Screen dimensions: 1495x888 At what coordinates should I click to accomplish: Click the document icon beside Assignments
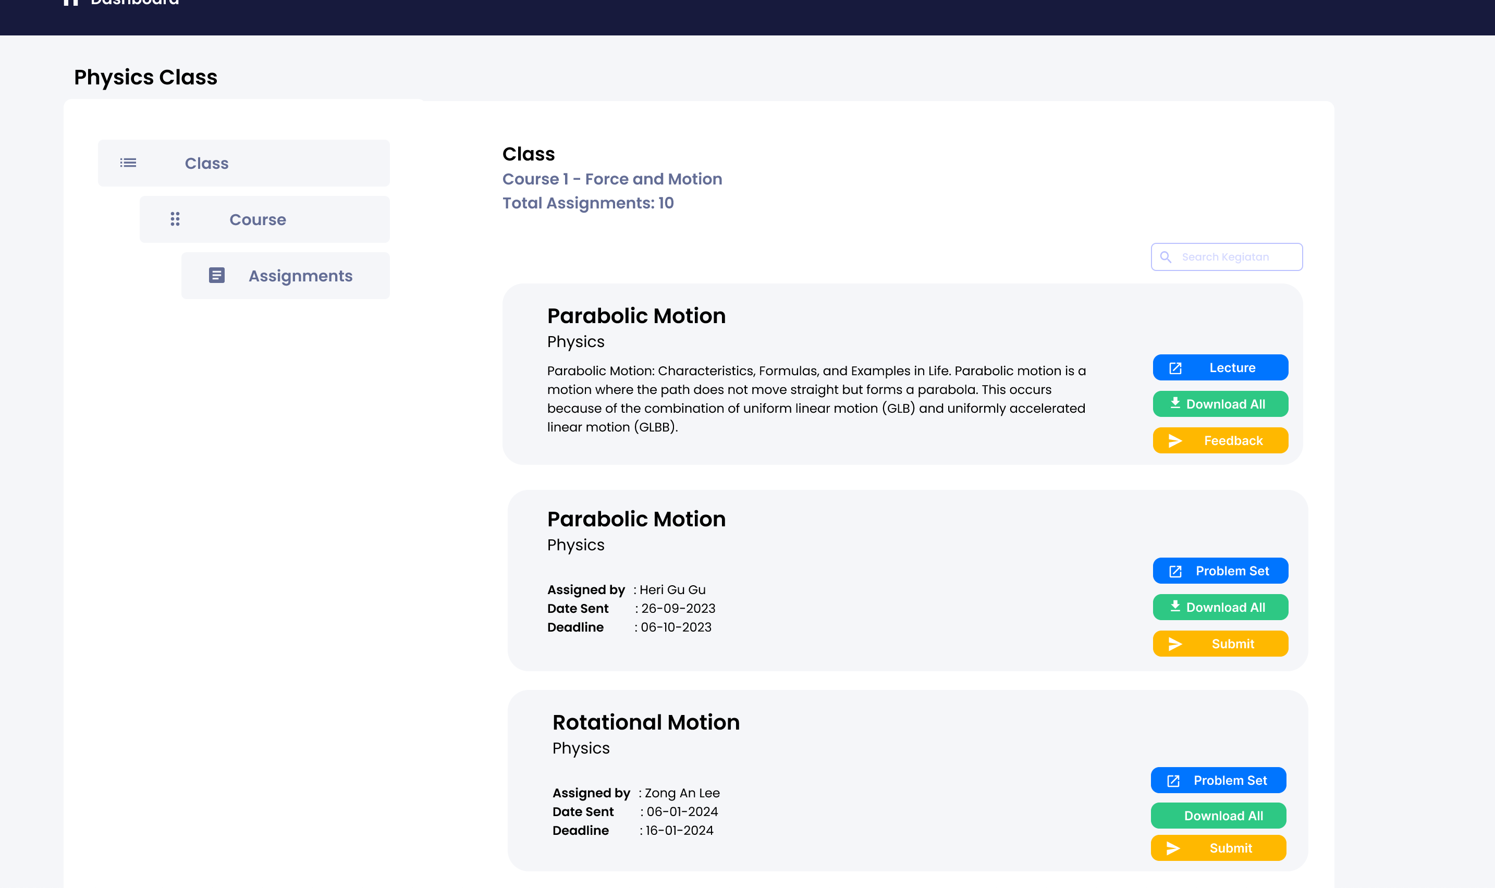[217, 275]
